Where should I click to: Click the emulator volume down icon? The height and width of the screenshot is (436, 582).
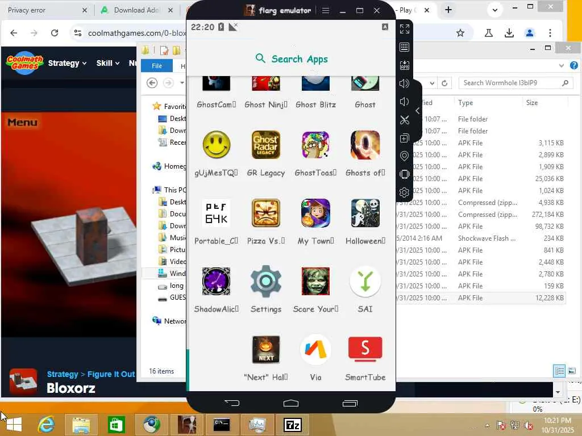coord(405,102)
